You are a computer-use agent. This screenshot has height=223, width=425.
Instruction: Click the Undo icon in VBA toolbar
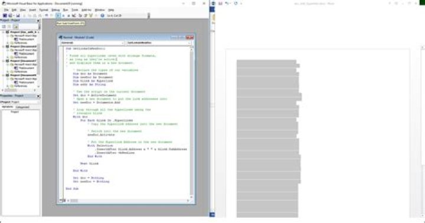47,15
